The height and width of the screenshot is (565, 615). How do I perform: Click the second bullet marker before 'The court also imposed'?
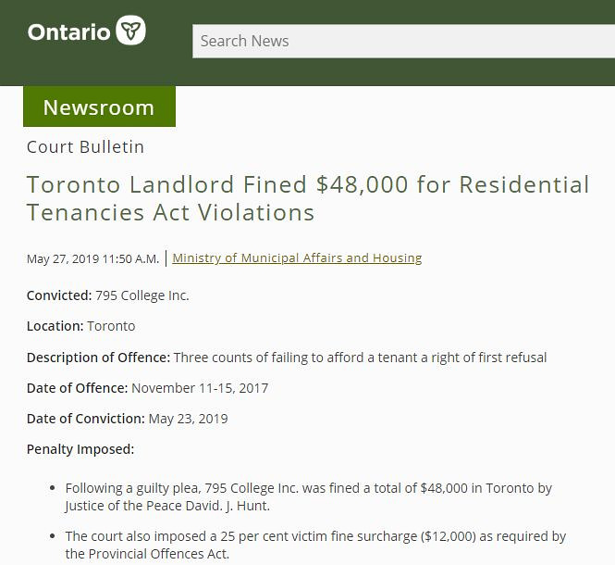tap(53, 536)
